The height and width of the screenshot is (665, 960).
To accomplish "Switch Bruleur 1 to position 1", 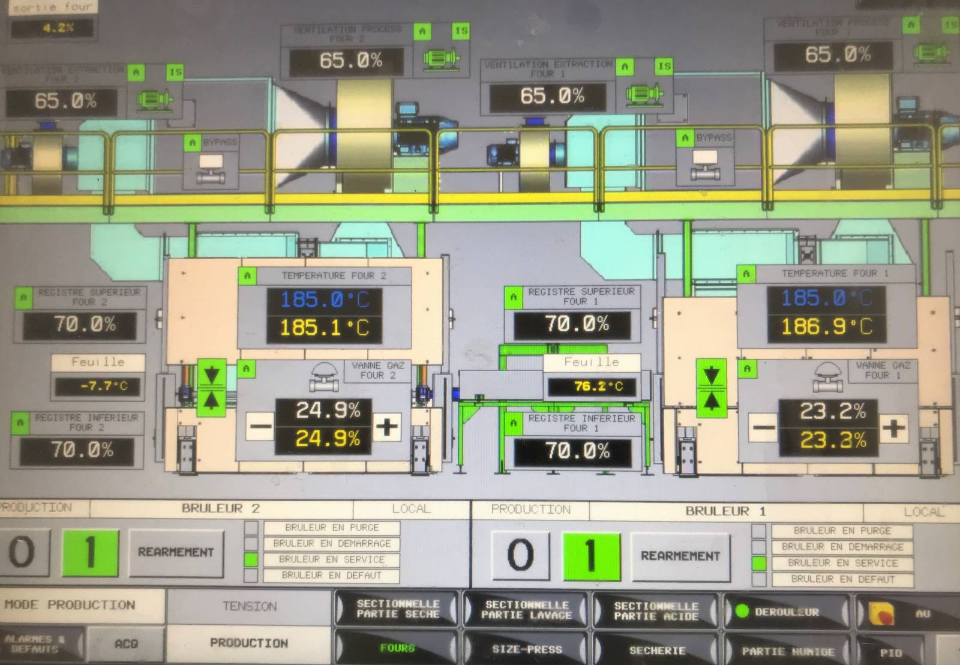I will point(590,555).
